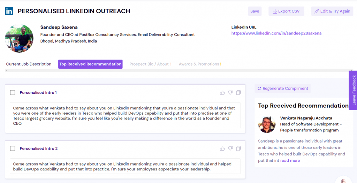357x183 pixels.
Task: Click into the Personalised Intro 2 text box
Action: point(125,166)
